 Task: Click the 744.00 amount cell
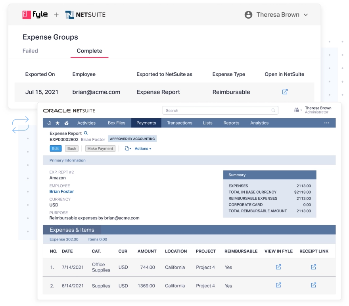[x=148, y=267]
